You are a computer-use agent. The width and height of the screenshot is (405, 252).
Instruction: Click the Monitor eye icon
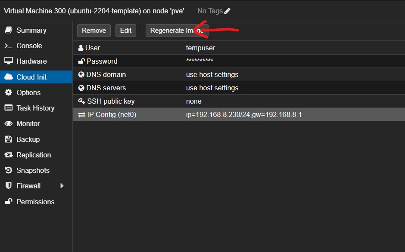[8, 123]
